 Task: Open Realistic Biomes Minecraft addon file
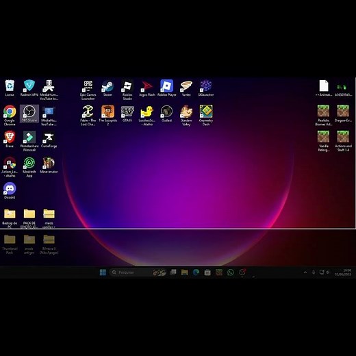(323, 115)
